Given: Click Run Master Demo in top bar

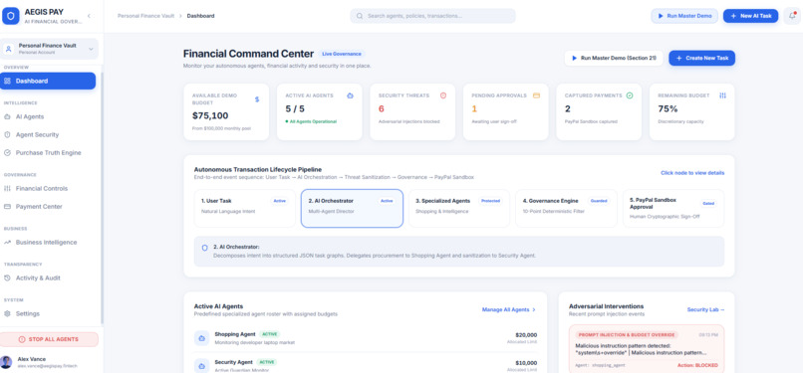Looking at the screenshot, I should point(684,16).
